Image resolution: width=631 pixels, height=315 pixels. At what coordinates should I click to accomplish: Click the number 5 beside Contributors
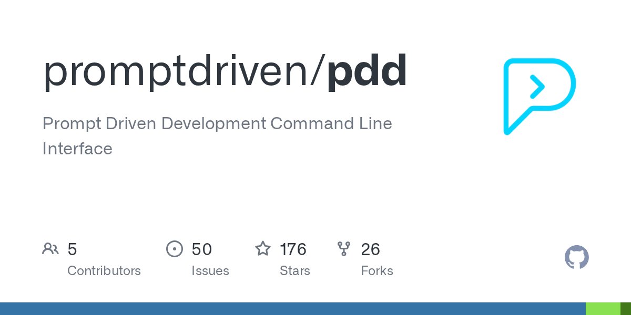(72, 249)
